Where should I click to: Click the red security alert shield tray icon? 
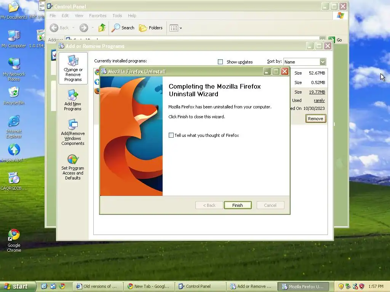[362, 286]
